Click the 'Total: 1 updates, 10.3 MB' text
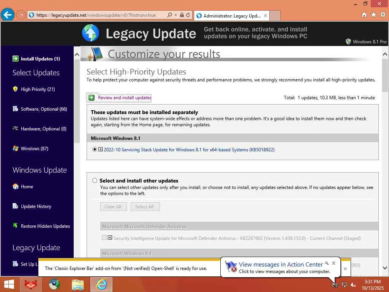The height and width of the screenshot is (292, 389). (x=329, y=98)
